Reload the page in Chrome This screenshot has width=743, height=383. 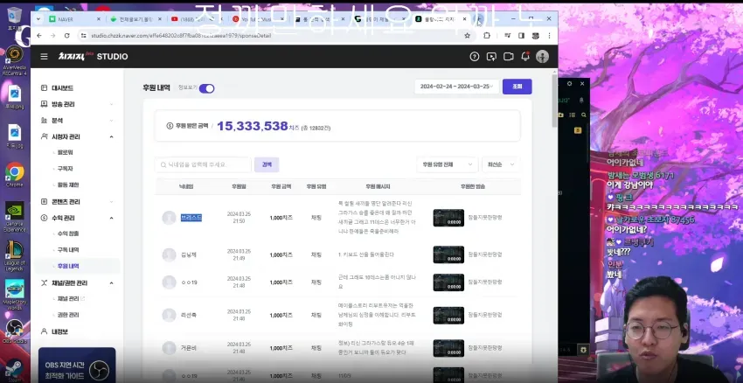tap(66, 36)
